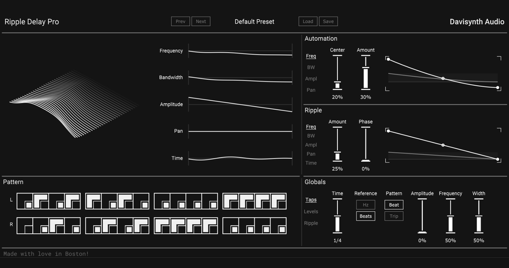Image resolution: width=509 pixels, height=268 pixels.
Task: Click the Globals Width slider
Action: tap(478, 215)
